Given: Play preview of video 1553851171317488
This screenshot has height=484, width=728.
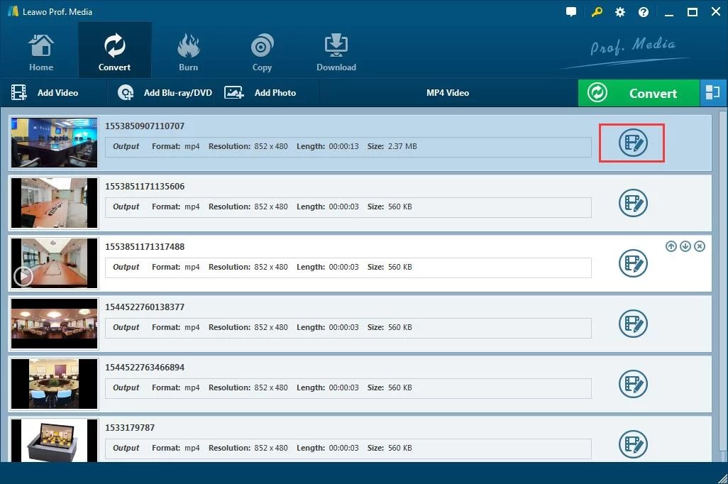Looking at the screenshot, I should pos(23,276).
